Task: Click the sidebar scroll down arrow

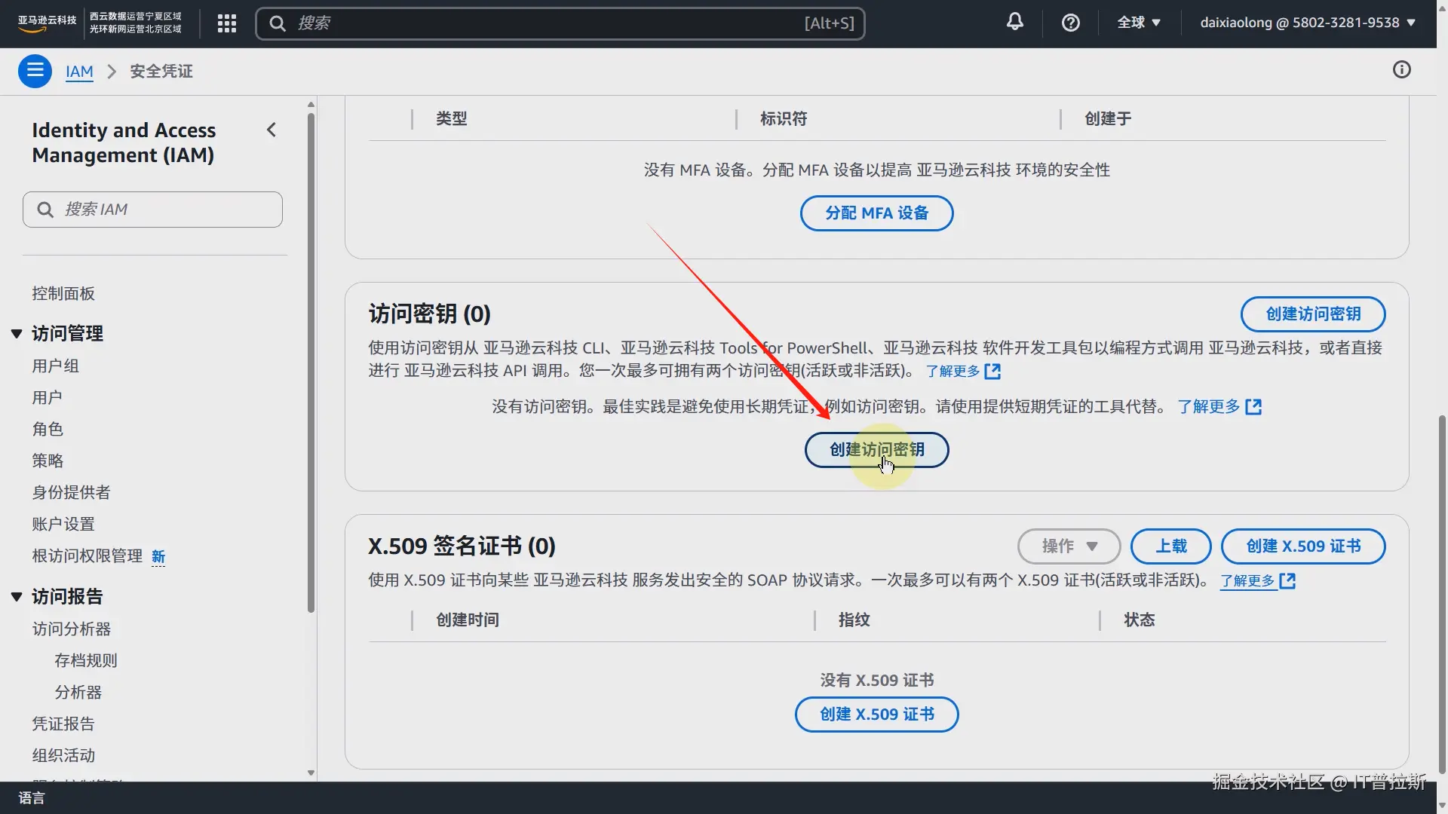Action: click(311, 773)
